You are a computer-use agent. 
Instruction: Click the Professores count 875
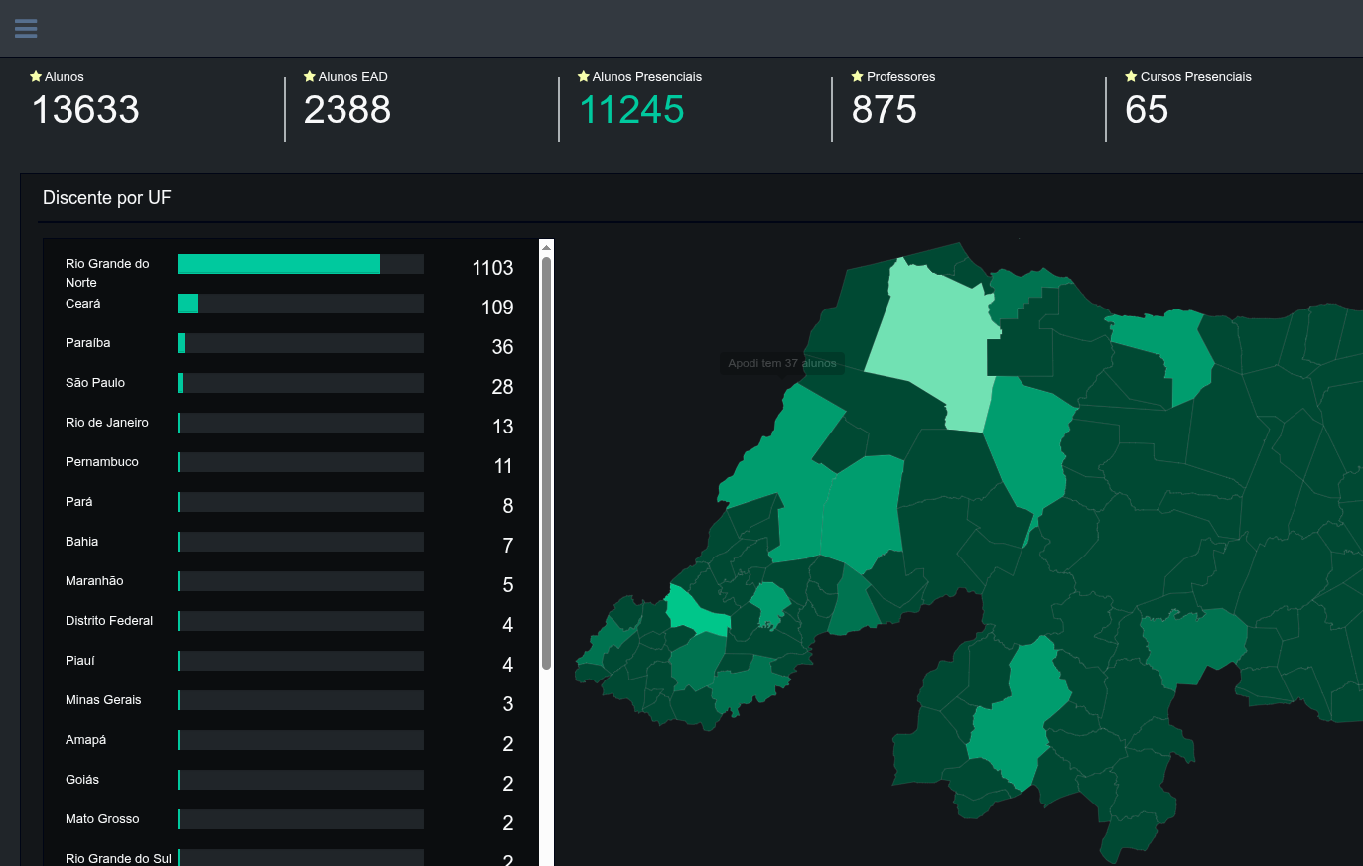click(x=884, y=110)
